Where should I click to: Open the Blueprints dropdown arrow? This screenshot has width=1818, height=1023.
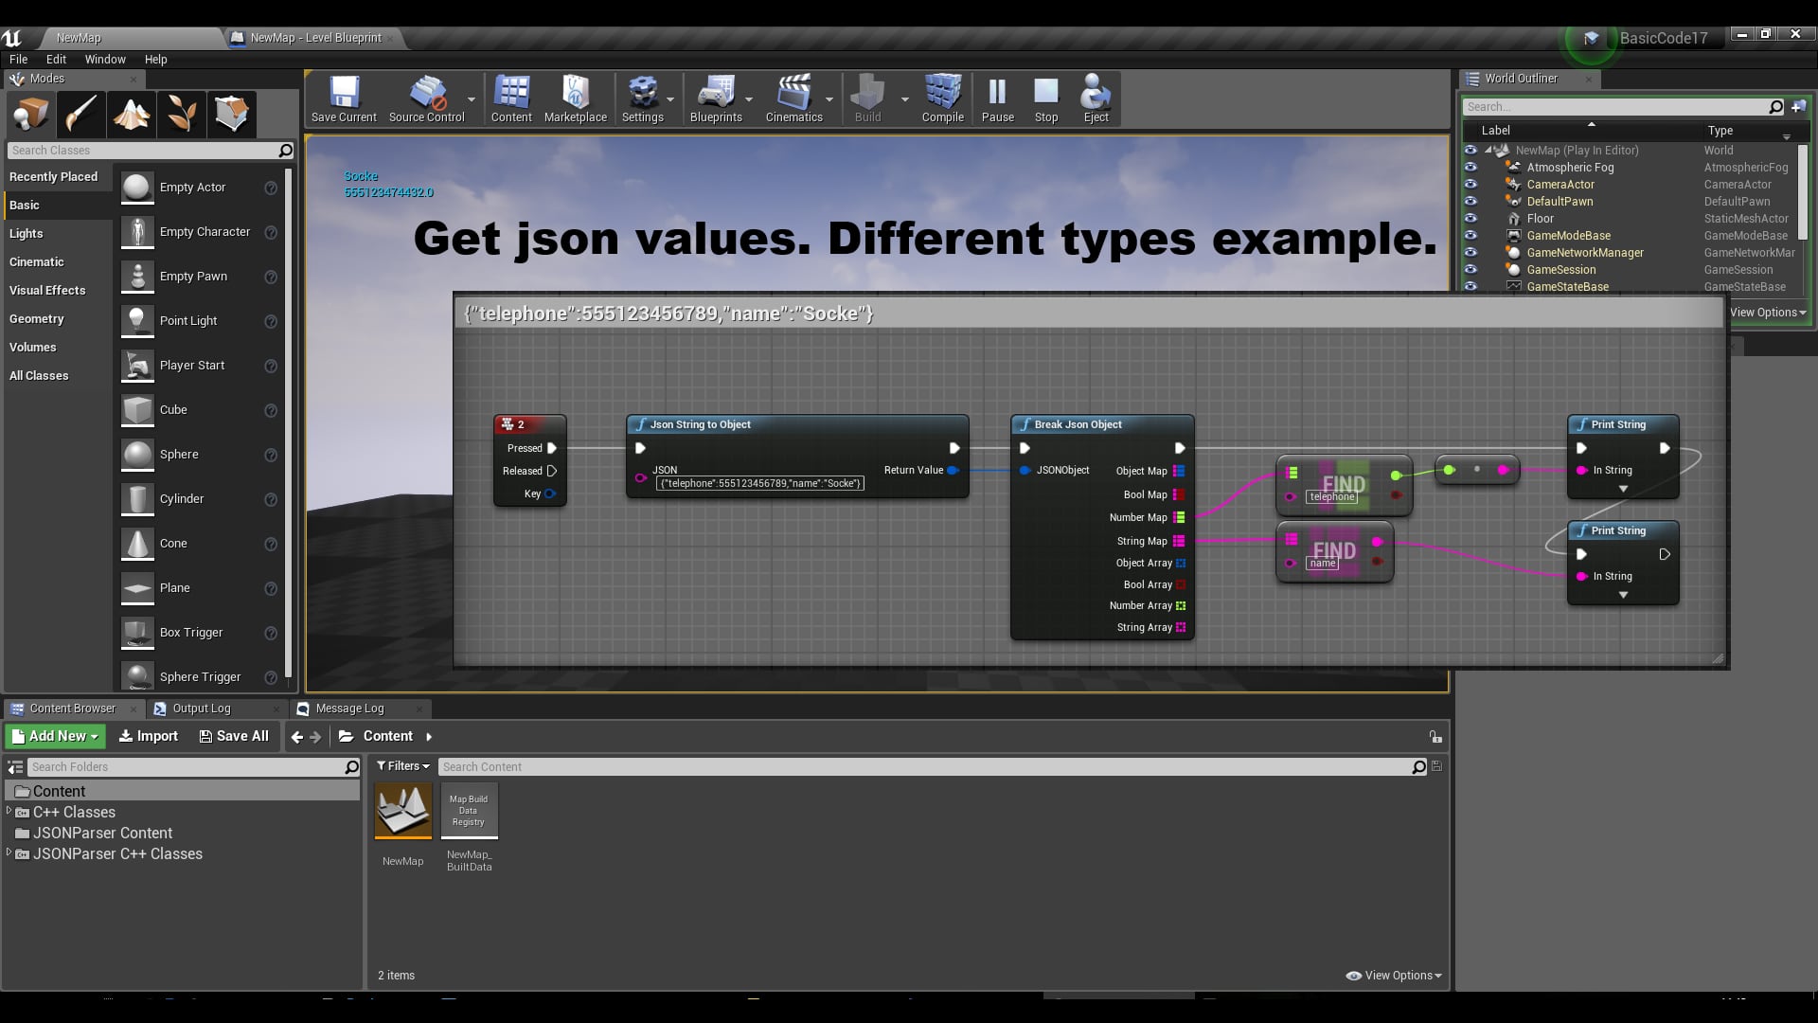[x=749, y=99]
